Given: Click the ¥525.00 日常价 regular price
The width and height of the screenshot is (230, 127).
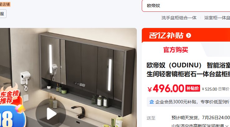Looking at the screenshot, I should [x=215, y=89].
